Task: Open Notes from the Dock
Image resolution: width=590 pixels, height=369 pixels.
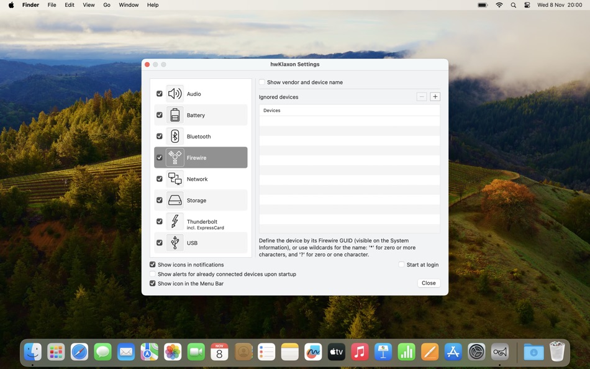Action: [x=290, y=352]
